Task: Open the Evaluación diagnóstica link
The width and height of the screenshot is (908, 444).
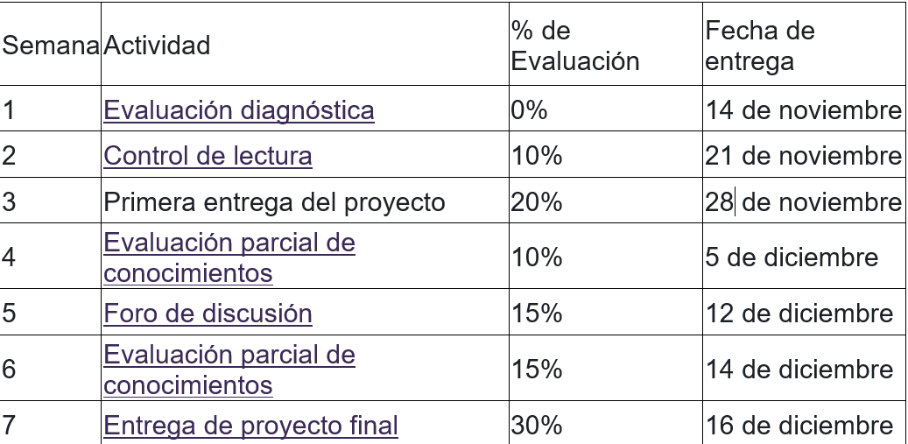Action: click(238, 110)
